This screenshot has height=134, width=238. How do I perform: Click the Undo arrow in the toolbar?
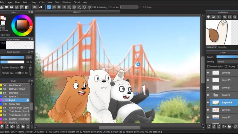(x=35, y=7)
